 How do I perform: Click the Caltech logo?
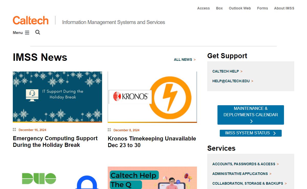[31, 20]
